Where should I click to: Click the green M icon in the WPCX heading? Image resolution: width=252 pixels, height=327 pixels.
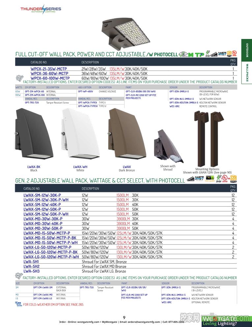click(x=191, y=54)
